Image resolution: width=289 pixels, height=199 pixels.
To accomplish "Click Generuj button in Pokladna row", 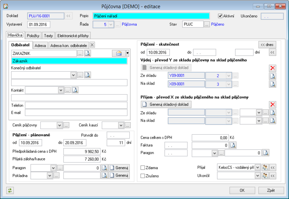I will point(119,176).
